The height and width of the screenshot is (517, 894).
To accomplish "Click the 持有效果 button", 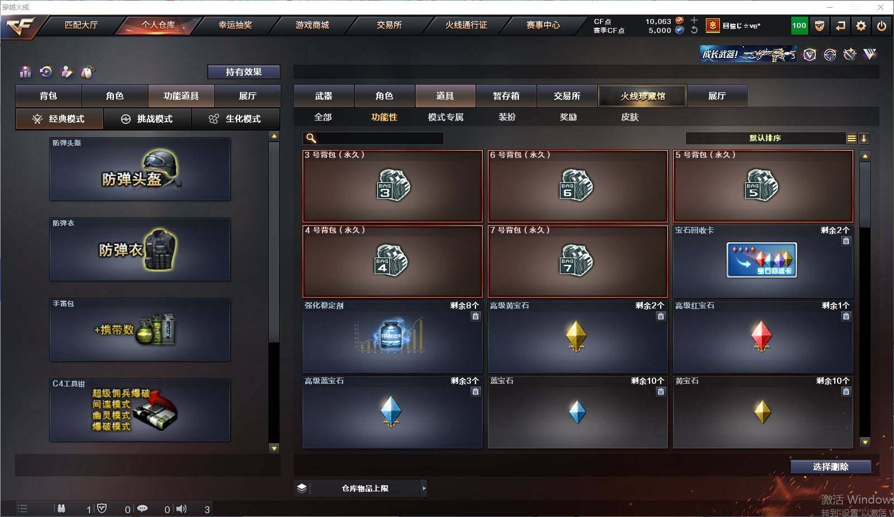I will coord(244,72).
